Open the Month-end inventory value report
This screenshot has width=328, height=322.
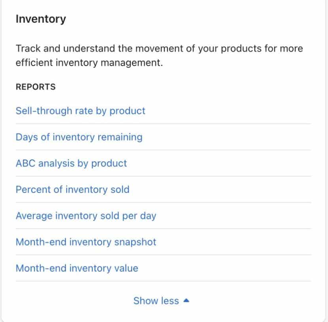(x=77, y=268)
